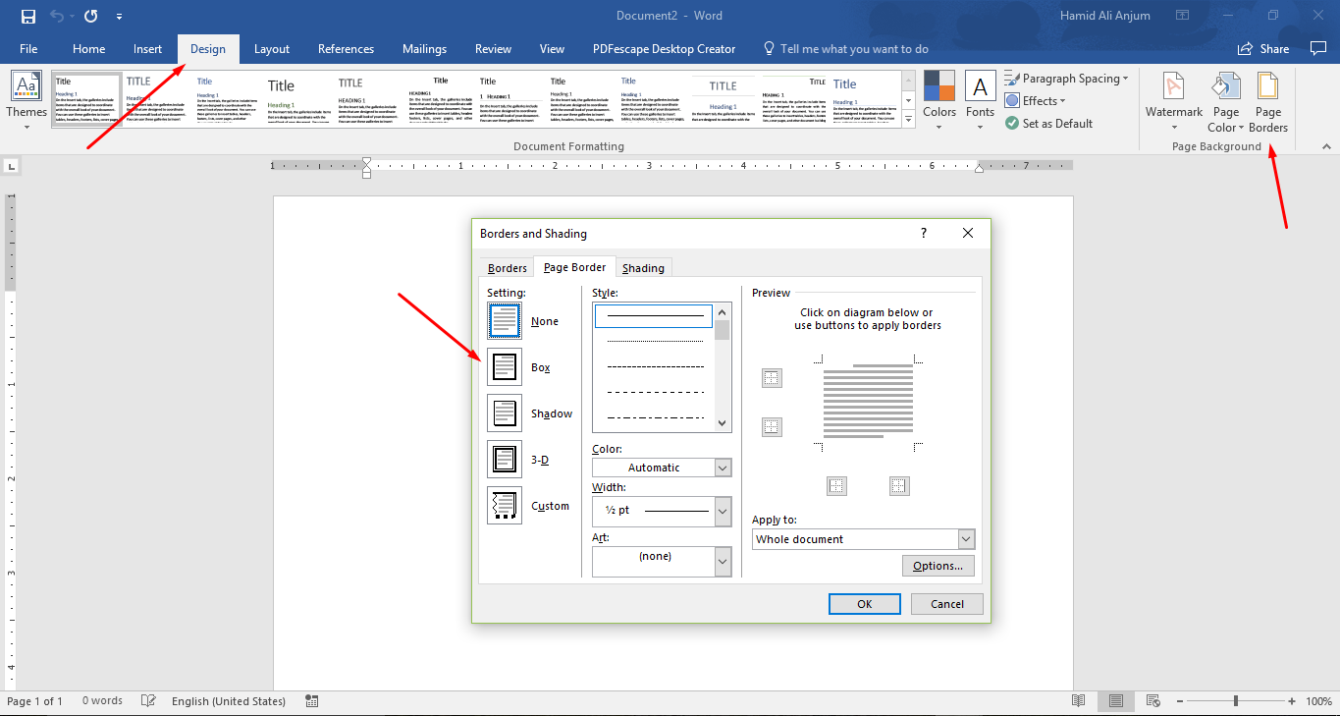Open the Mailings ribbon tab
Image resolution: width=1340 pixels, height=716 pixels.
[424, 48]
